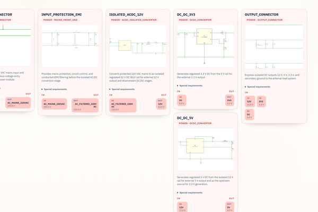This screenshot has height=212, width=318.
Task: Open the ISOLATED_ACDC_12V schematic thumbnail
Action: click(x=138, y=46)
